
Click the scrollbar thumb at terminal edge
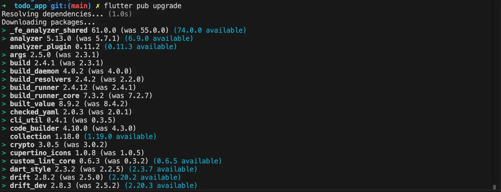[494, 187]
